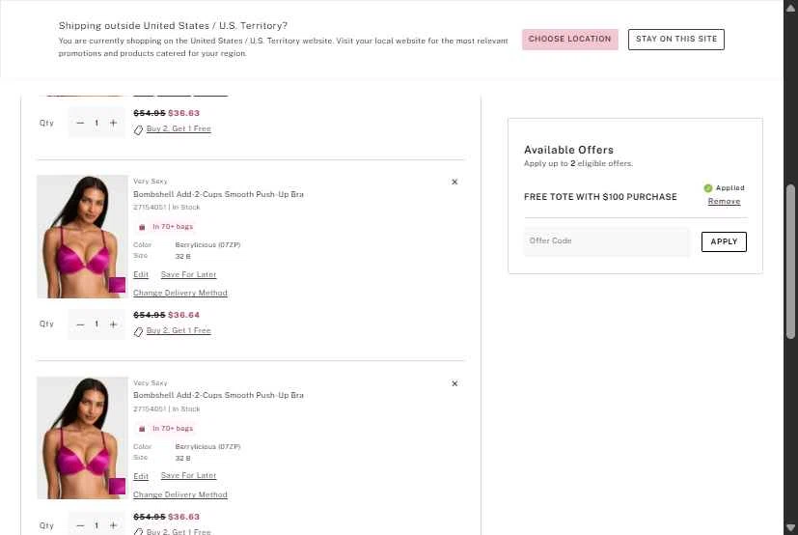The width and height of the screenshot is (798, 535).
Task: Remove the Free Tote offer
Action: [724, 202]
